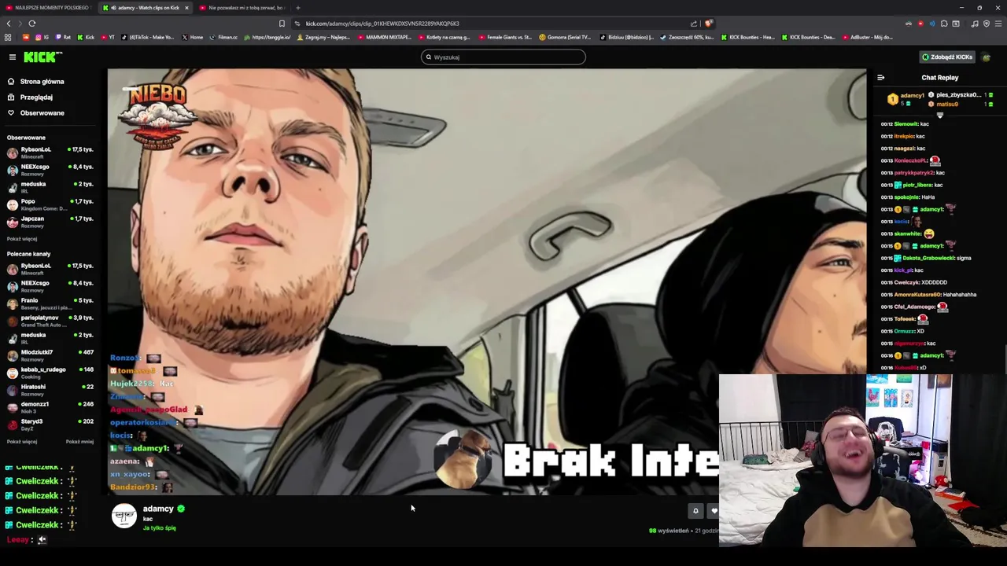Viewport: 1007px width, 566px height.
Task: Open Japczan channel in followed list
Action: pos(50,222)
